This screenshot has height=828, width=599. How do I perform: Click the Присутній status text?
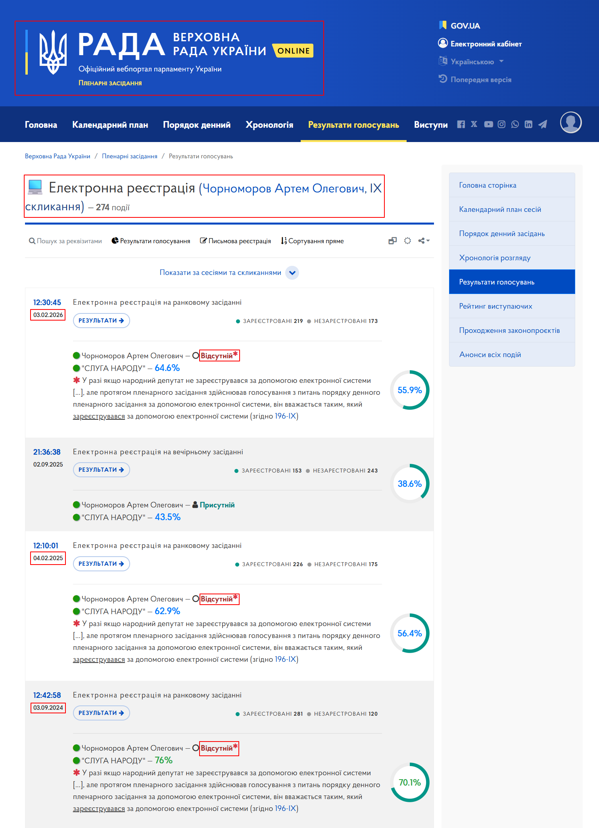(217, 505)
